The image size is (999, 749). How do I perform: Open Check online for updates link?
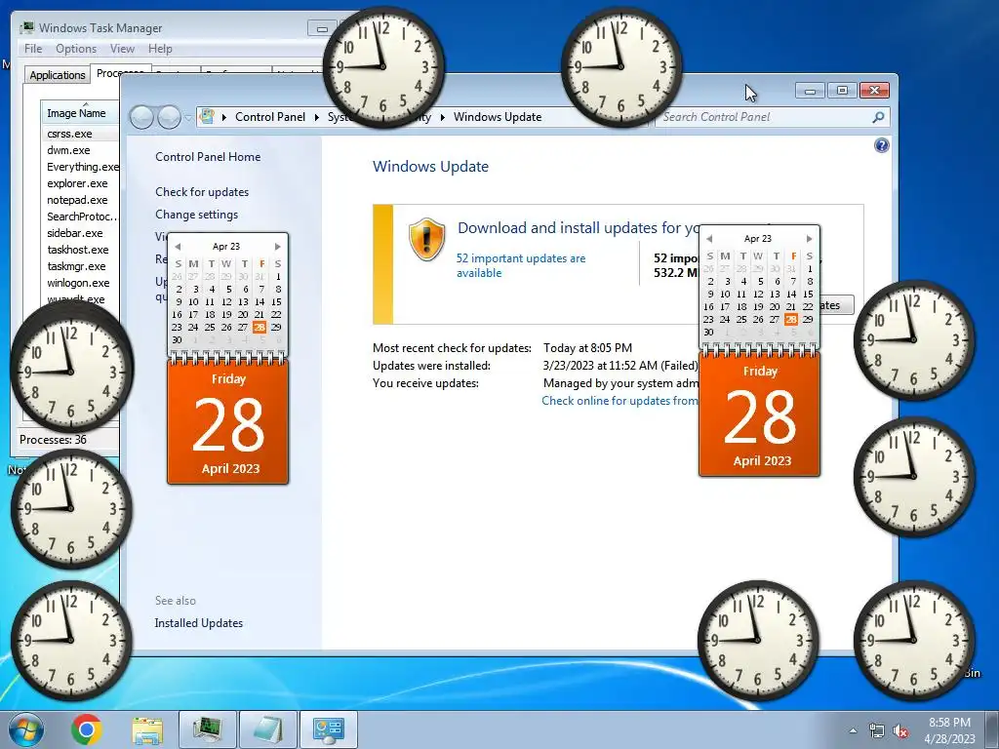click(x=619, y=401)
